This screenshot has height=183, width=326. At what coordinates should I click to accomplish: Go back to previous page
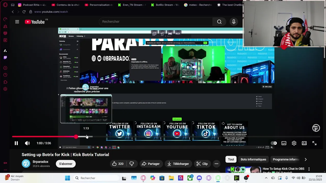(13, 12)
